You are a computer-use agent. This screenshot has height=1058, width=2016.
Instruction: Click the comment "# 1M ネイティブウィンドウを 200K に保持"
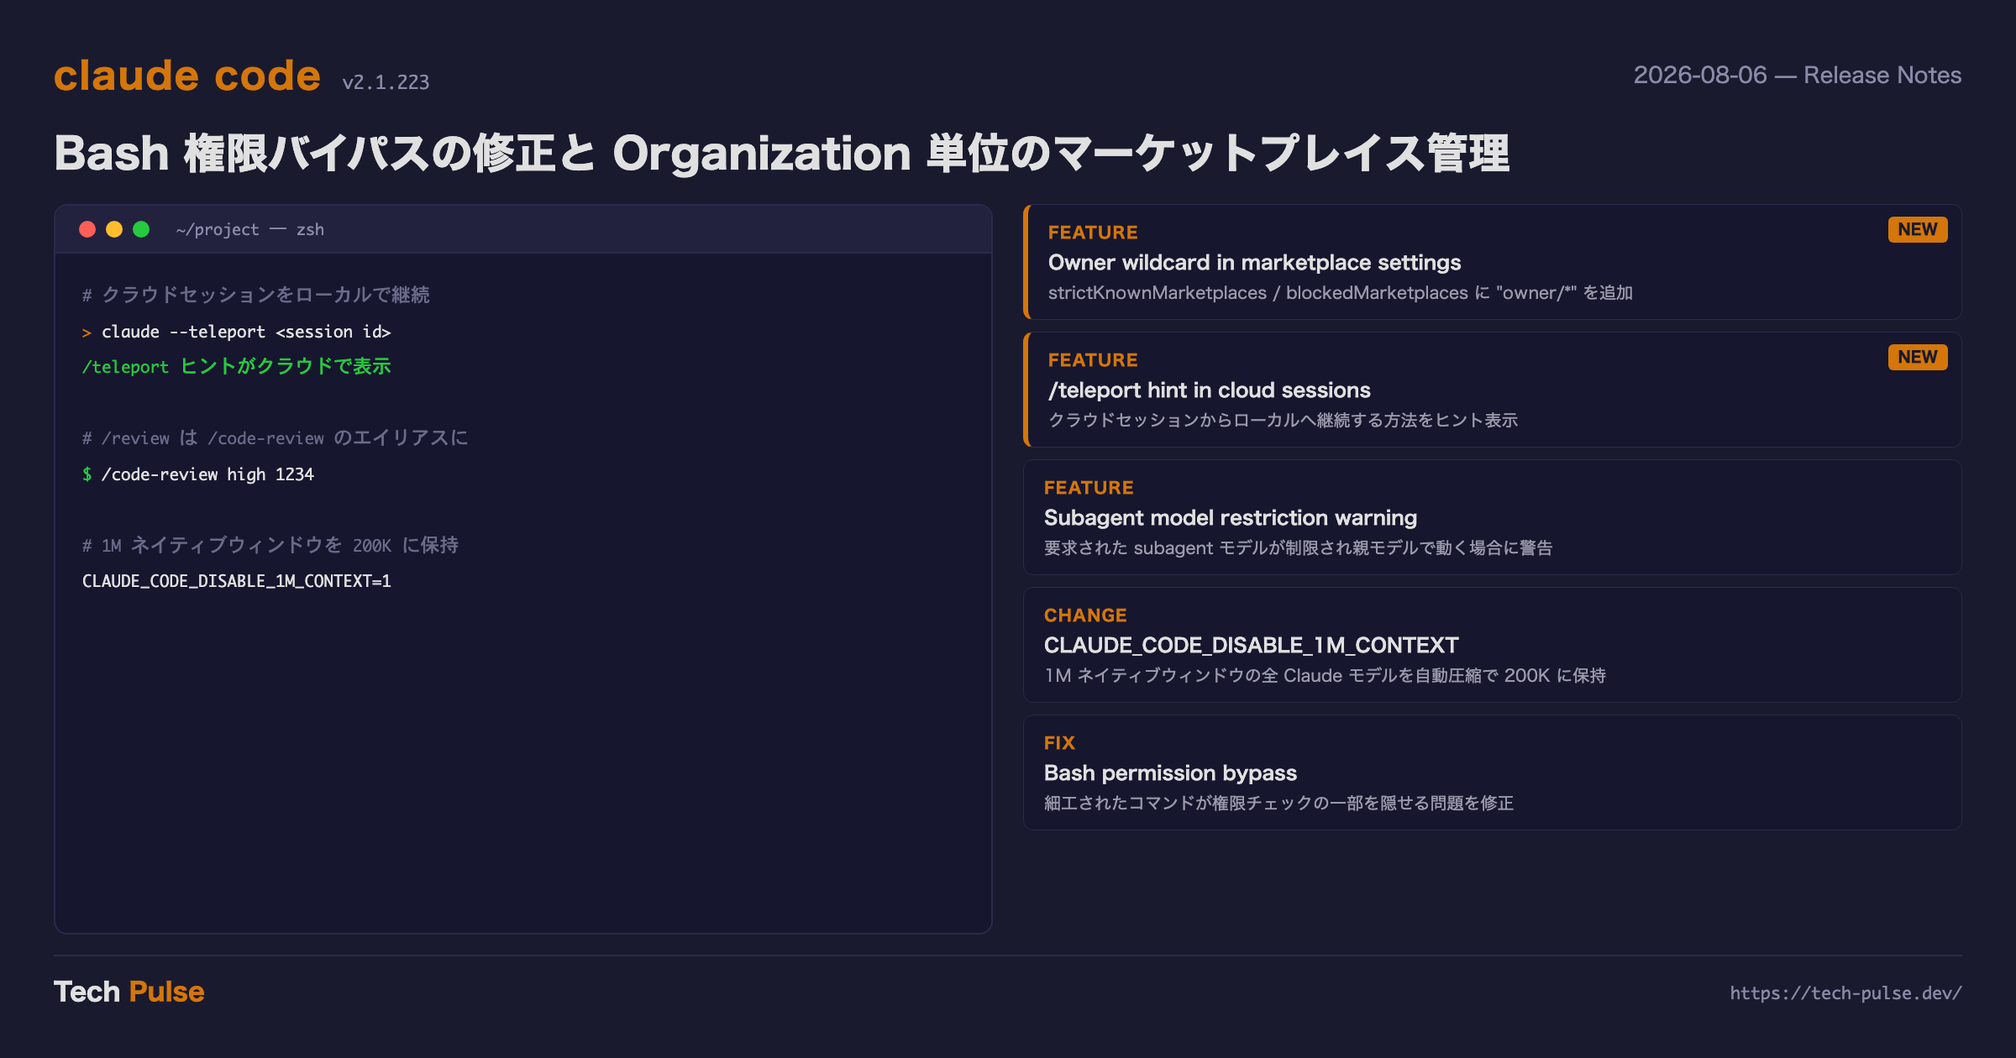pyautogui.click(x=270, y=546)
